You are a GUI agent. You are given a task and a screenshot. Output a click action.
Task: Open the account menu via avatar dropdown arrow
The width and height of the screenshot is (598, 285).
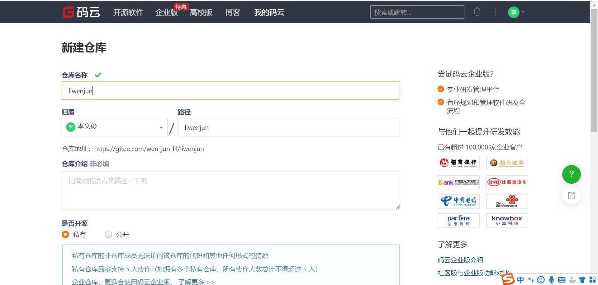(x=522, y=12)
